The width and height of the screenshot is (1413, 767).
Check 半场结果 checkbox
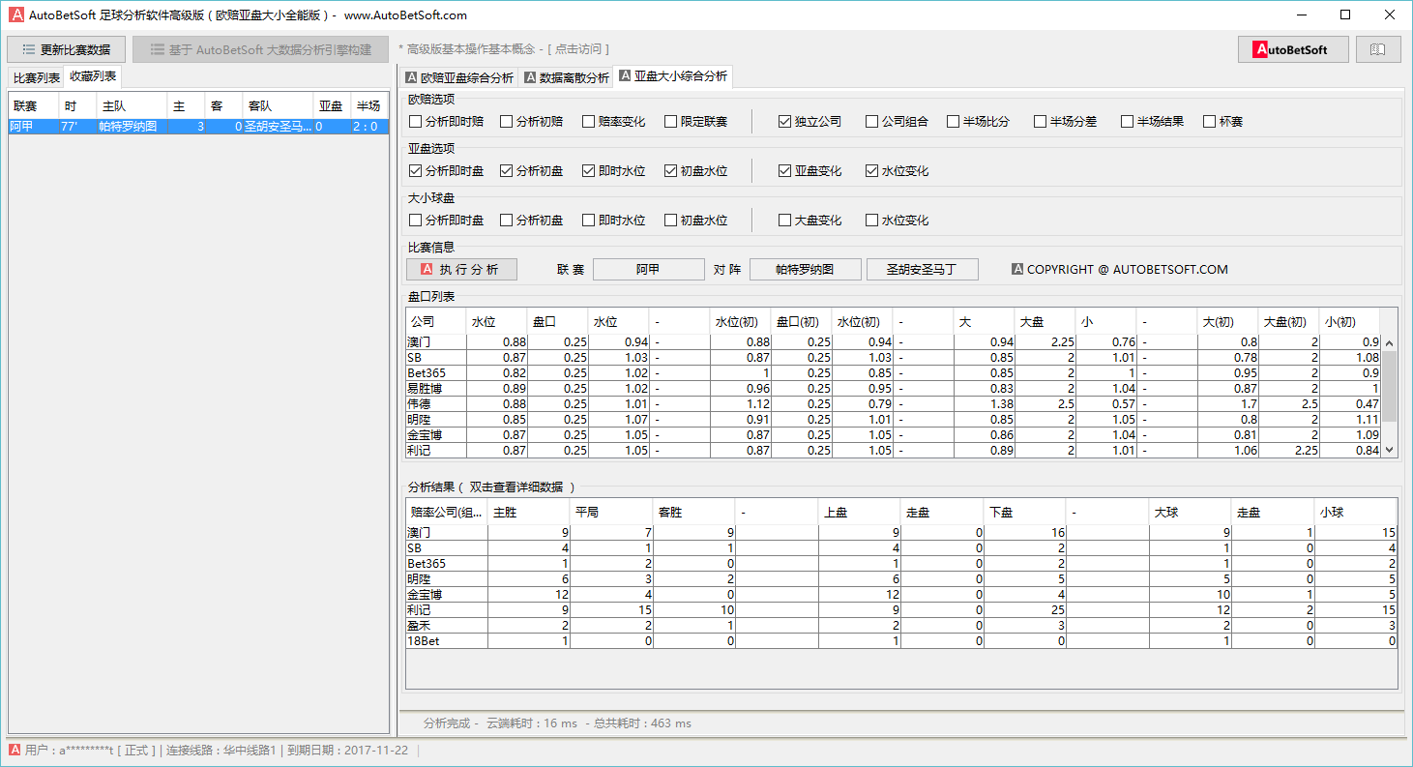1153,122
